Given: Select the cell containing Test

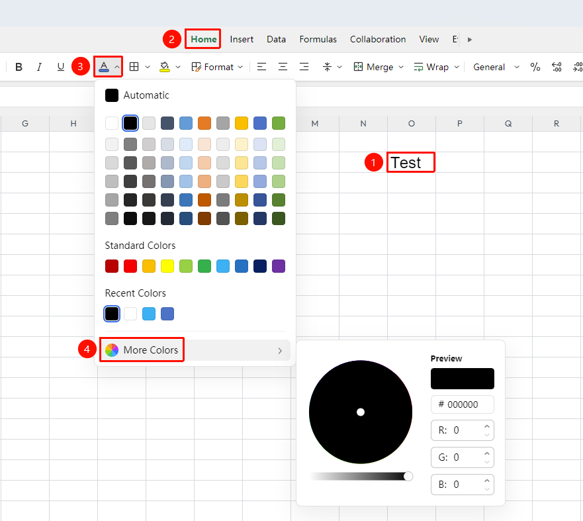Looking at the screenshot, I should tap(411, 162).
